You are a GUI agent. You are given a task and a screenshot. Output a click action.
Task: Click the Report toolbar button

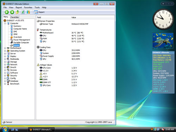click(39, 12)
